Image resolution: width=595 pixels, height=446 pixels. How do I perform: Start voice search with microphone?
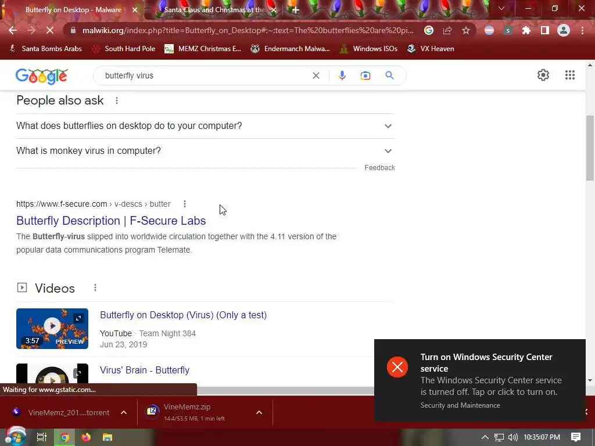pyautogui.click(x=342, y=75)
